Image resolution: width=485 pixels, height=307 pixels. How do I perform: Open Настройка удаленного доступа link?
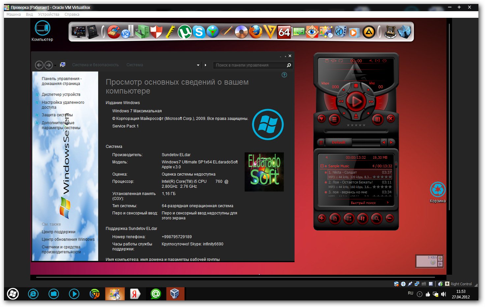tap(63, 105)
